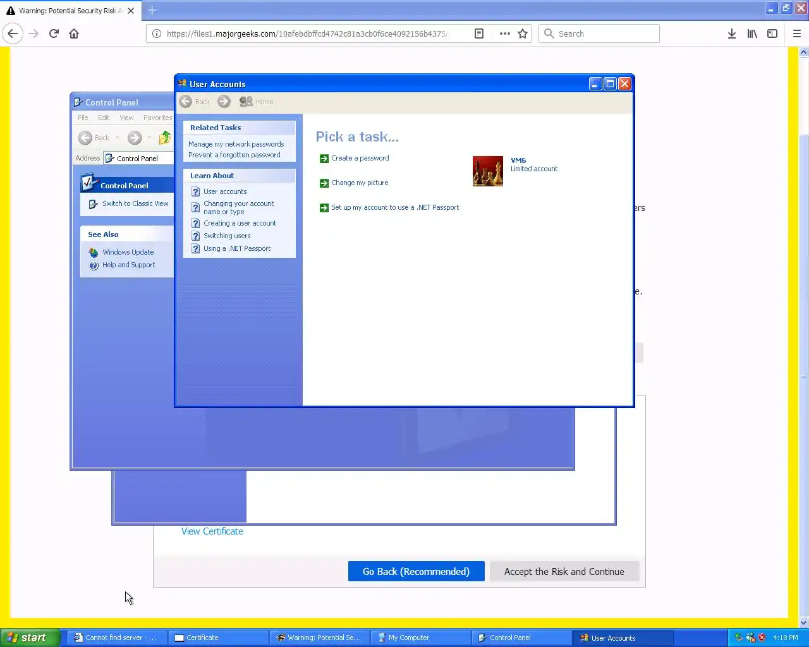Viewport: 809px width, 647px height.
Task: Open the Windows Start menu
Action: pyautogui.click(x=30, y=638)
